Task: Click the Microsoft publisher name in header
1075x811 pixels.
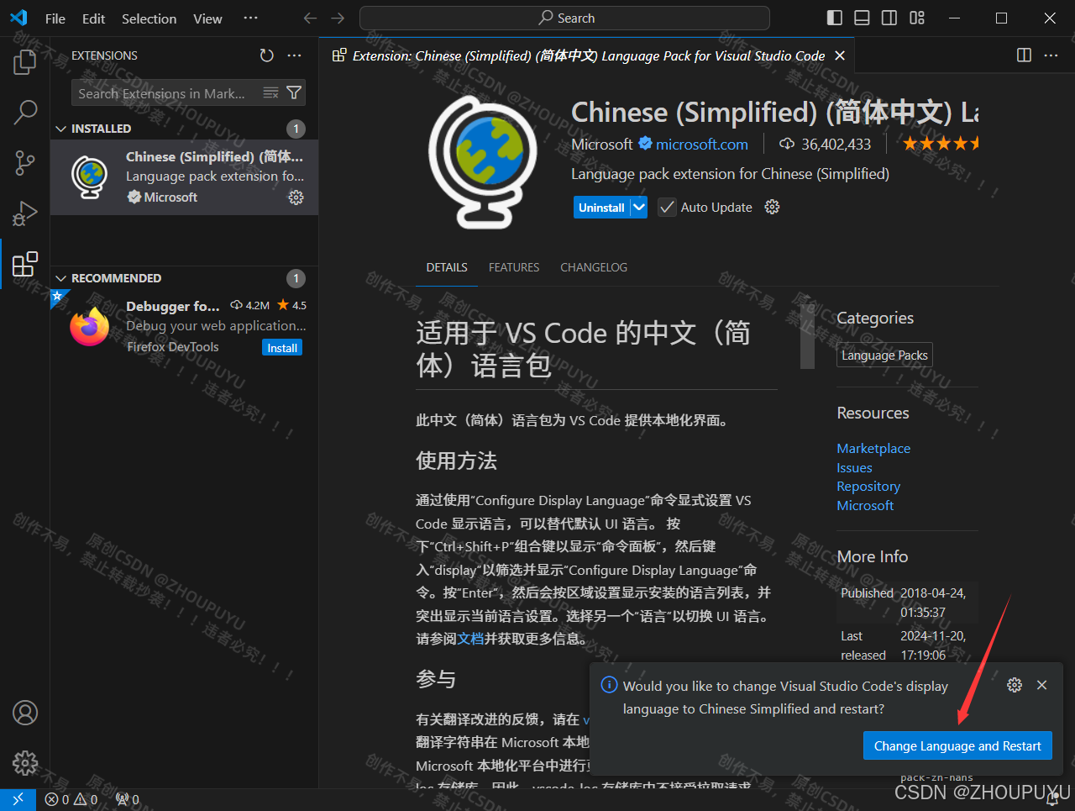Action: (602, 145)
